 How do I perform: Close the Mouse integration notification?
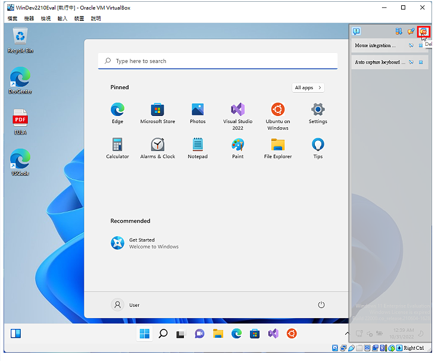[421, 45]
